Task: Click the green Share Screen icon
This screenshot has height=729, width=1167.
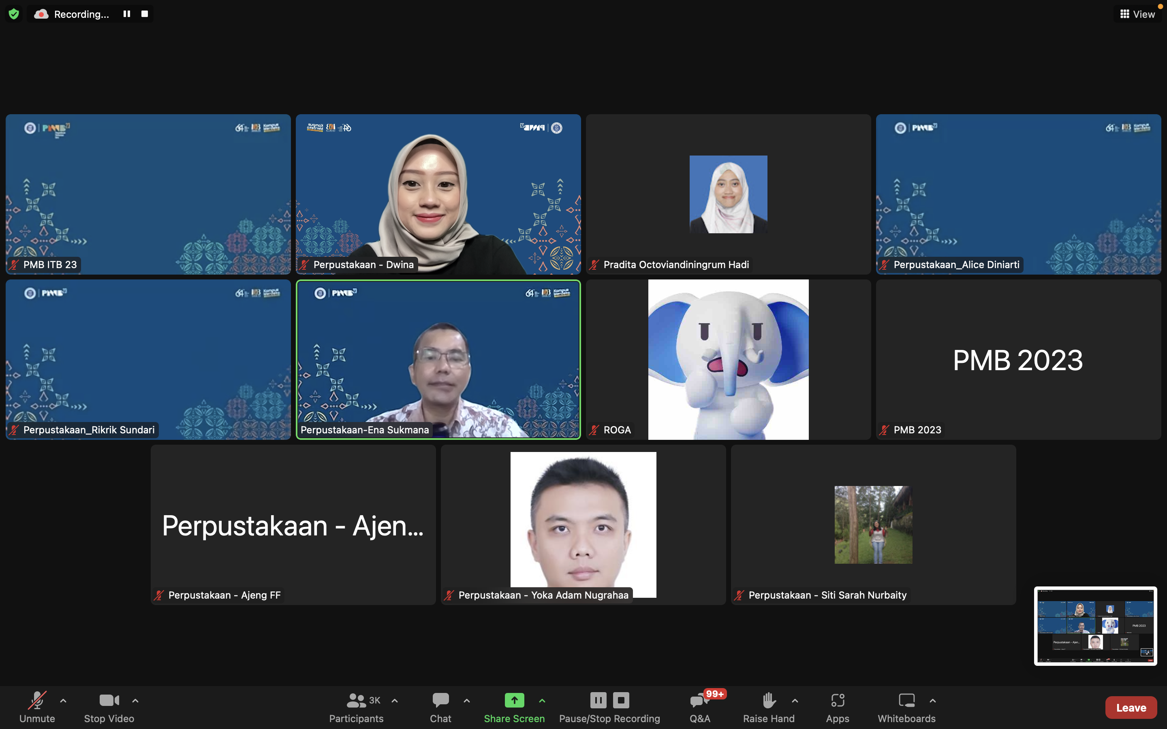Action: (514, 699)
